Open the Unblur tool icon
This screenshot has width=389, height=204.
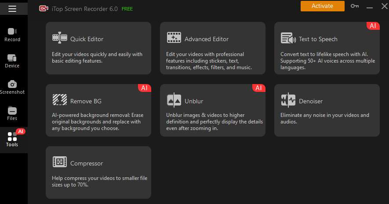point(174,101)
